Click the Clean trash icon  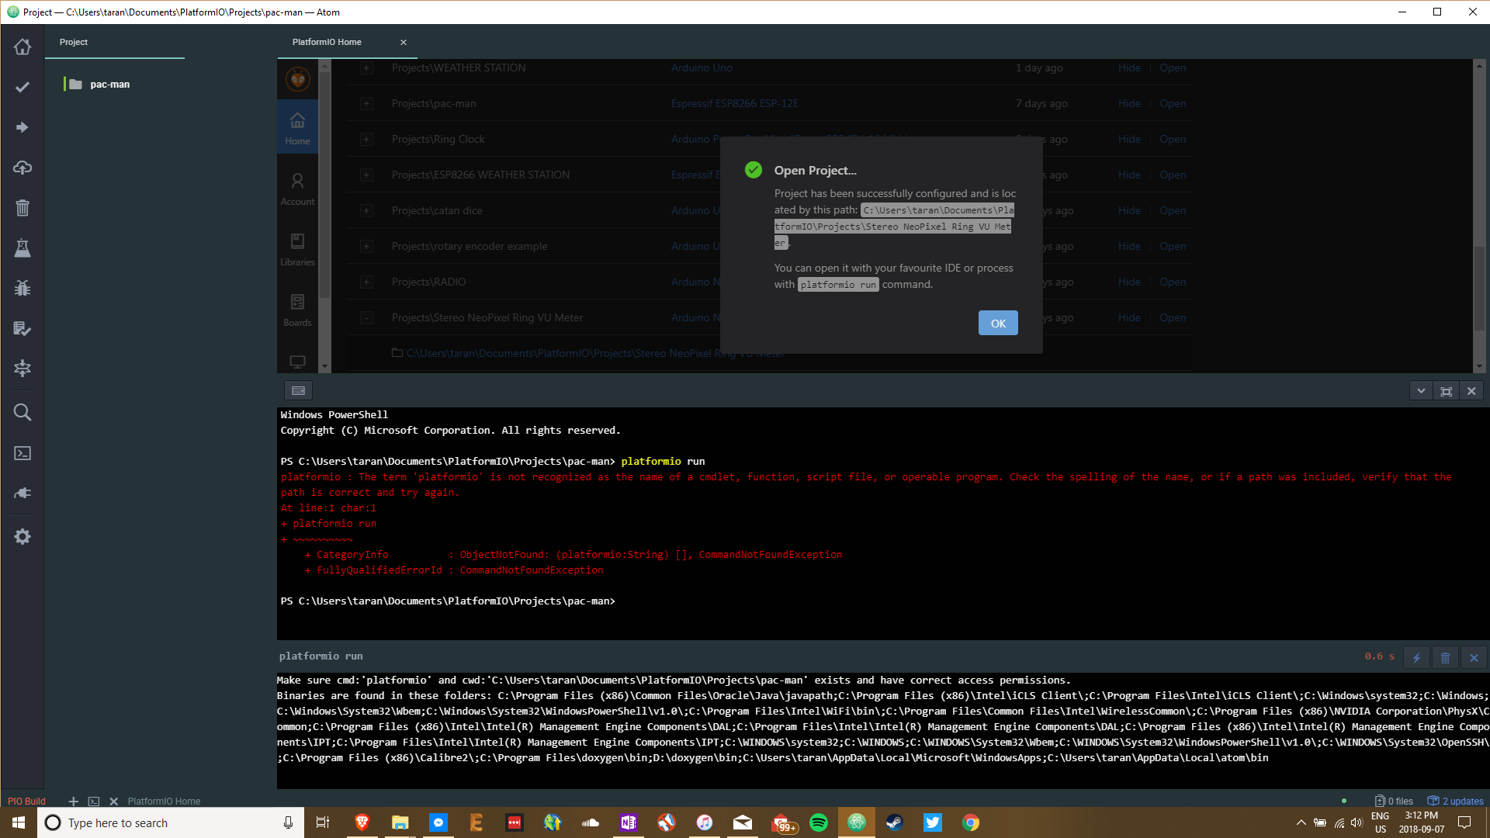pos(23,208)
